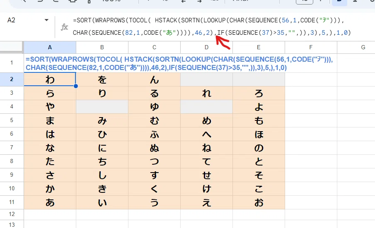Click cell containing る
The image size is (375, 228).
(x=154, y=93)
